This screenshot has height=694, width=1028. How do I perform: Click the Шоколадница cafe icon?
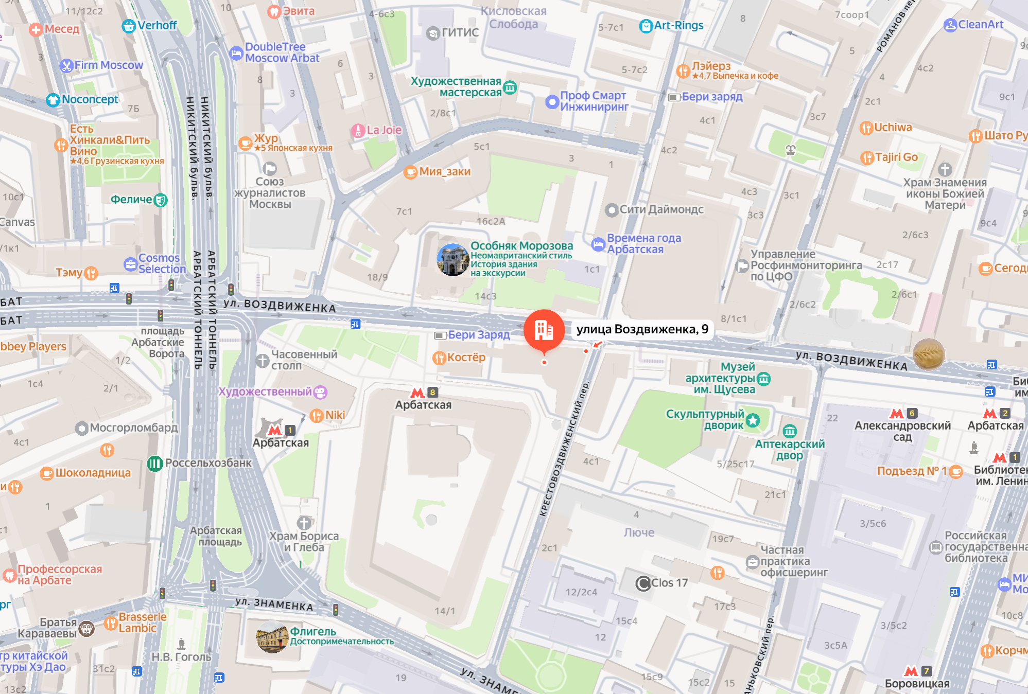tap(47, 473)
